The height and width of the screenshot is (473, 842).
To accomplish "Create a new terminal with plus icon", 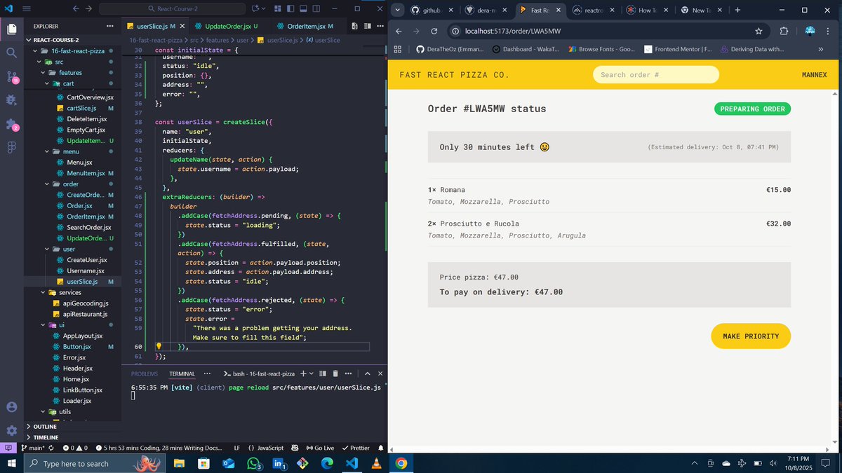I will pyautogui.click(x=303, y=373).
